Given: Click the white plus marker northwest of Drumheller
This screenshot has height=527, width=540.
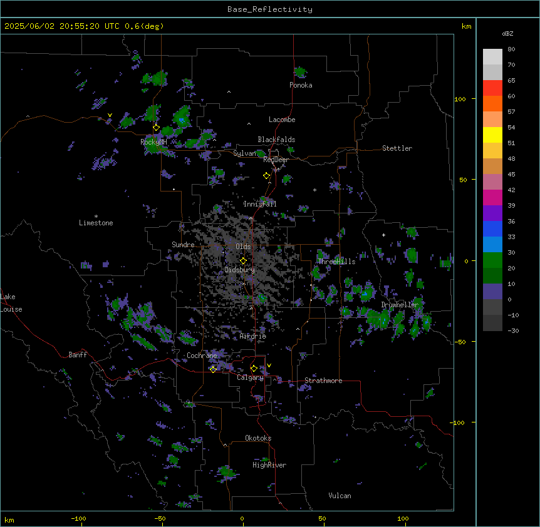Looking at the screenshot, I should coord(383,235).
